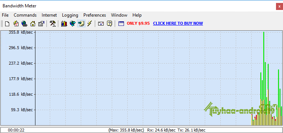Click the Max: 355.8 kB/sec status text
Image resolution: width=283 pixels, height=133 pixels.
click(126, 130)
